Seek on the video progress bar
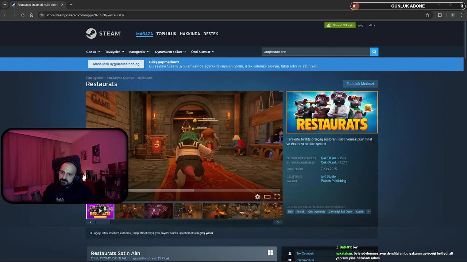This screenshot has height=262, width=467. (204, 190)
